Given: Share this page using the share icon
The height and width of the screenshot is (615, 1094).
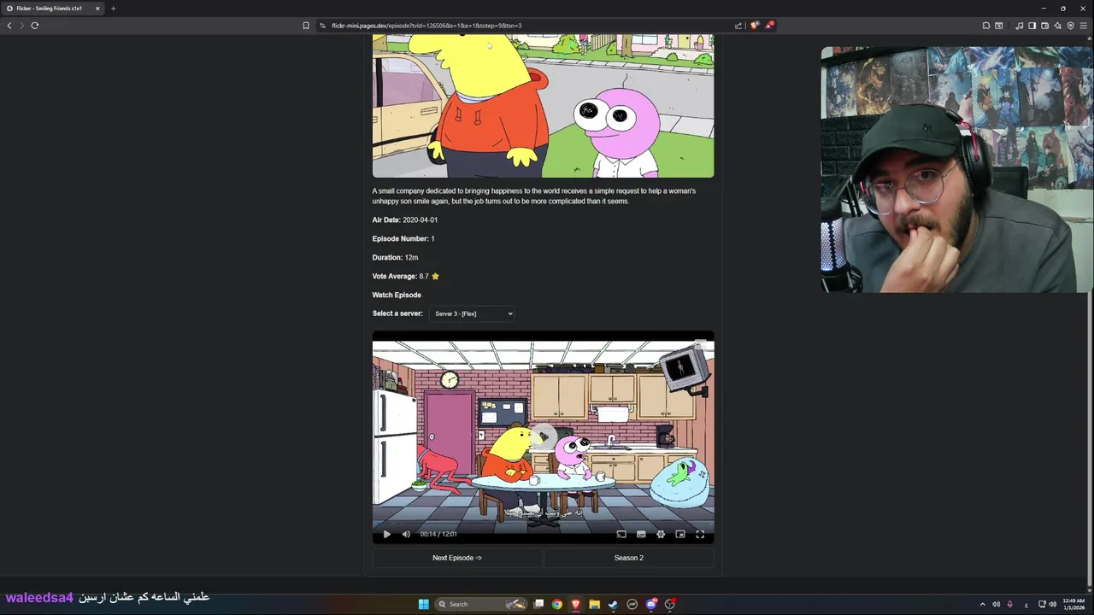Looking at the screenshot, I should [x=738, y=26].
